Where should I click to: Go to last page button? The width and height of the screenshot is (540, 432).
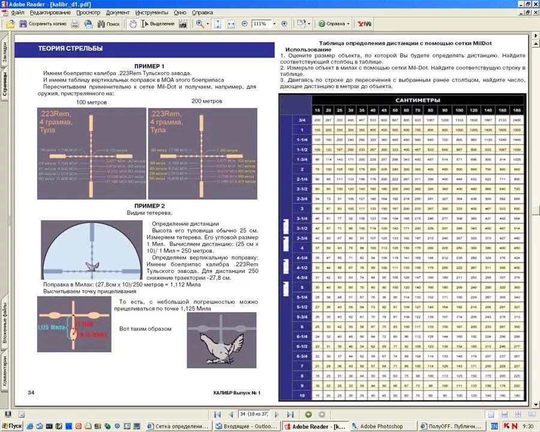[x=290, y=415]
